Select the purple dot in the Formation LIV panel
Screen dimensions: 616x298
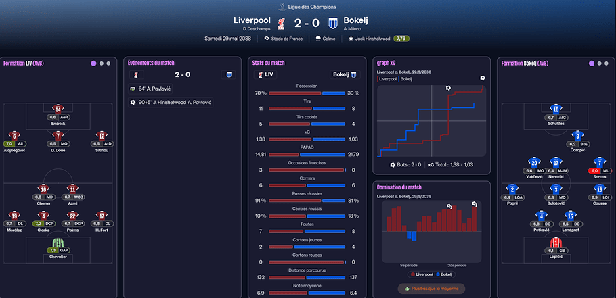[x=93, y=63]
